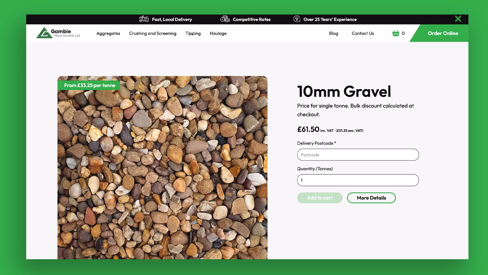Click the stacked coins icon
Viewport: 488px width, 275px height.
click(x=225, y=19)
